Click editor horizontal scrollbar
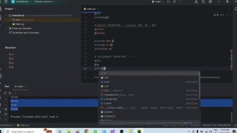Screen dimensions: 237x133 coord(157,78)
